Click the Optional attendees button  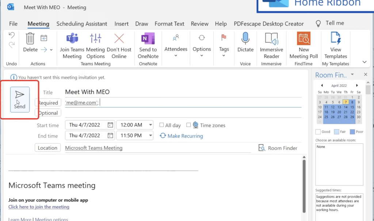[48, 113]
